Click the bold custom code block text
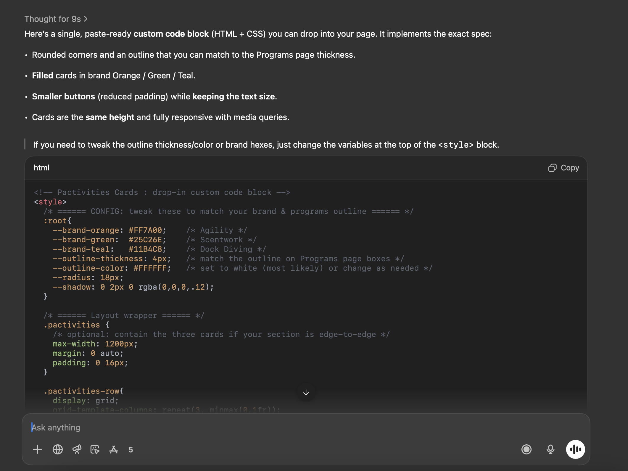Viewport: 628px width, 471px height. pos(171,34)
